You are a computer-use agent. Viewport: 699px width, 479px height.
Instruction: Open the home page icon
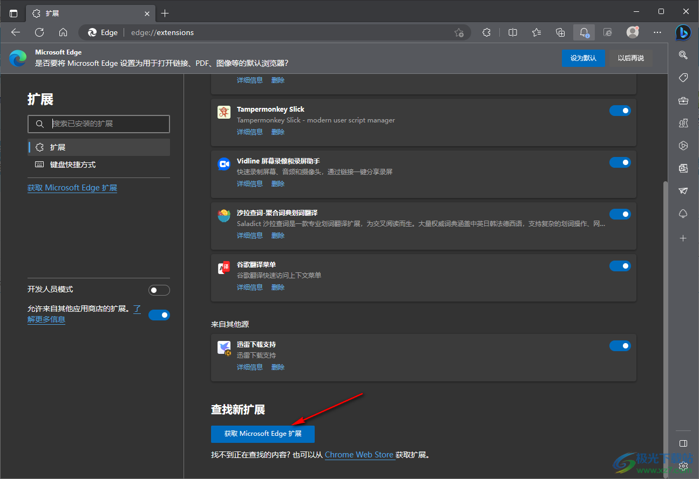click(63, 32)
